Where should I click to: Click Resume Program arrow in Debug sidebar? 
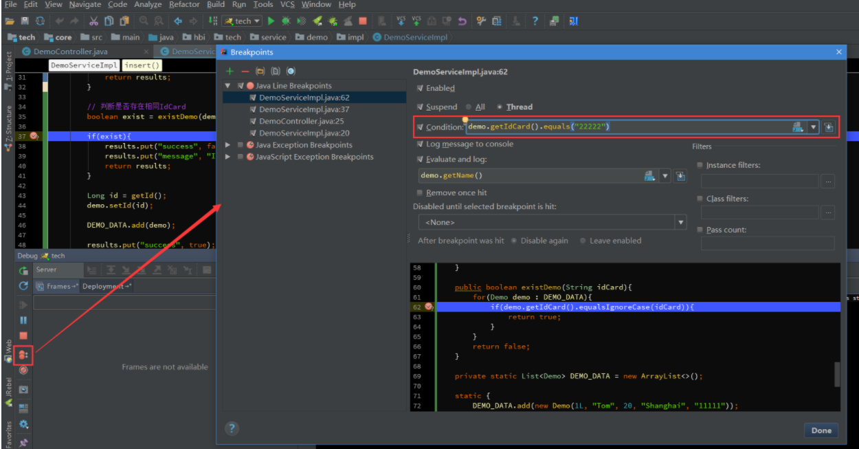click(23, 305)
